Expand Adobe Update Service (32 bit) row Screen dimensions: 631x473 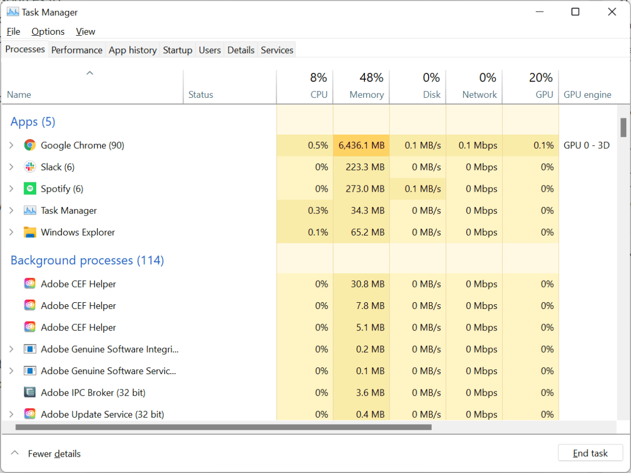pyautogui.click(x=12, y=414)
